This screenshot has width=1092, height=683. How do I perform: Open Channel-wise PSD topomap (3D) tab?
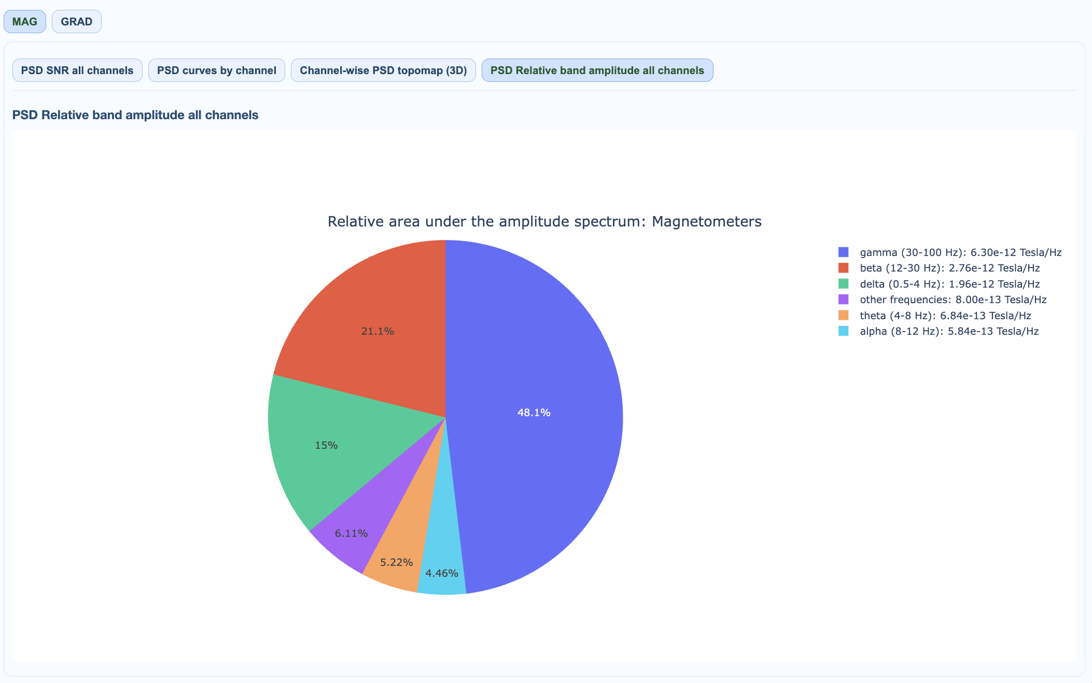point(383,70)
